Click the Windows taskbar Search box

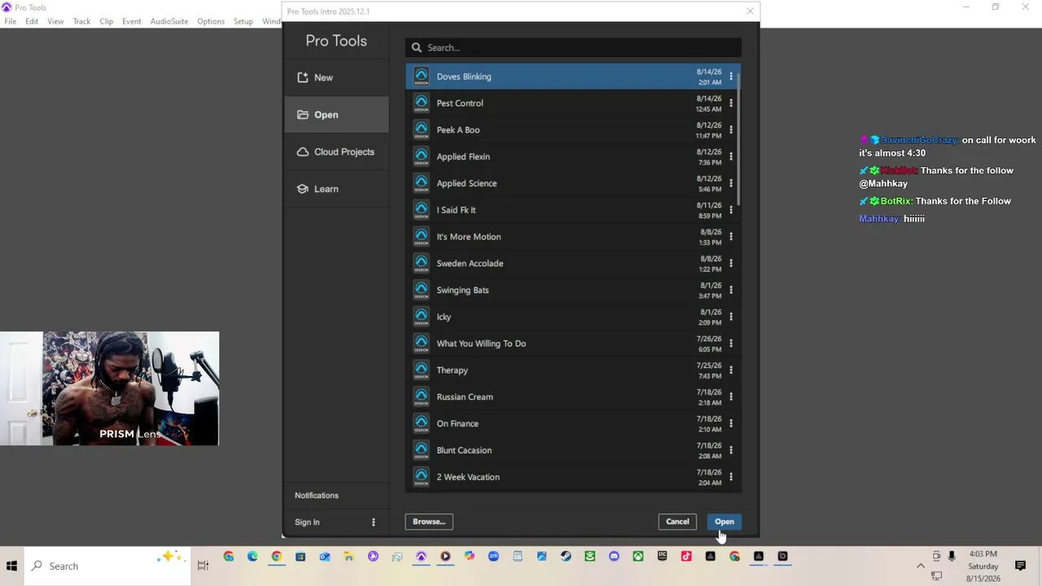107,566
